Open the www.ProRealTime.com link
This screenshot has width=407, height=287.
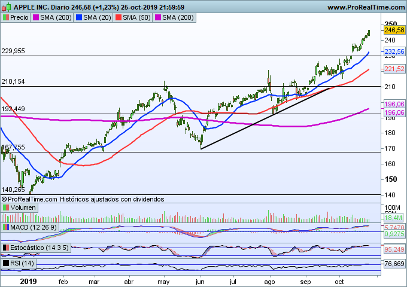pos(366,7)
